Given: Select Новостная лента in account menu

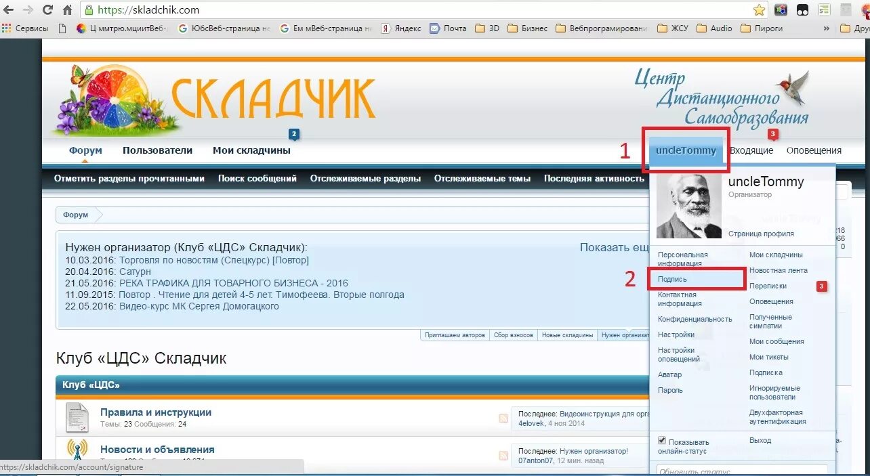Looking at the screenshot, I should (x=778, y=270).
